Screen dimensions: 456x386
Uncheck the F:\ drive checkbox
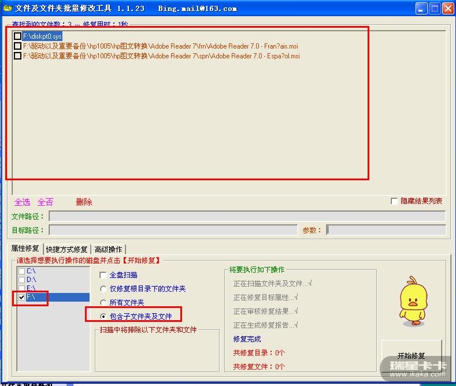point(21,297)
